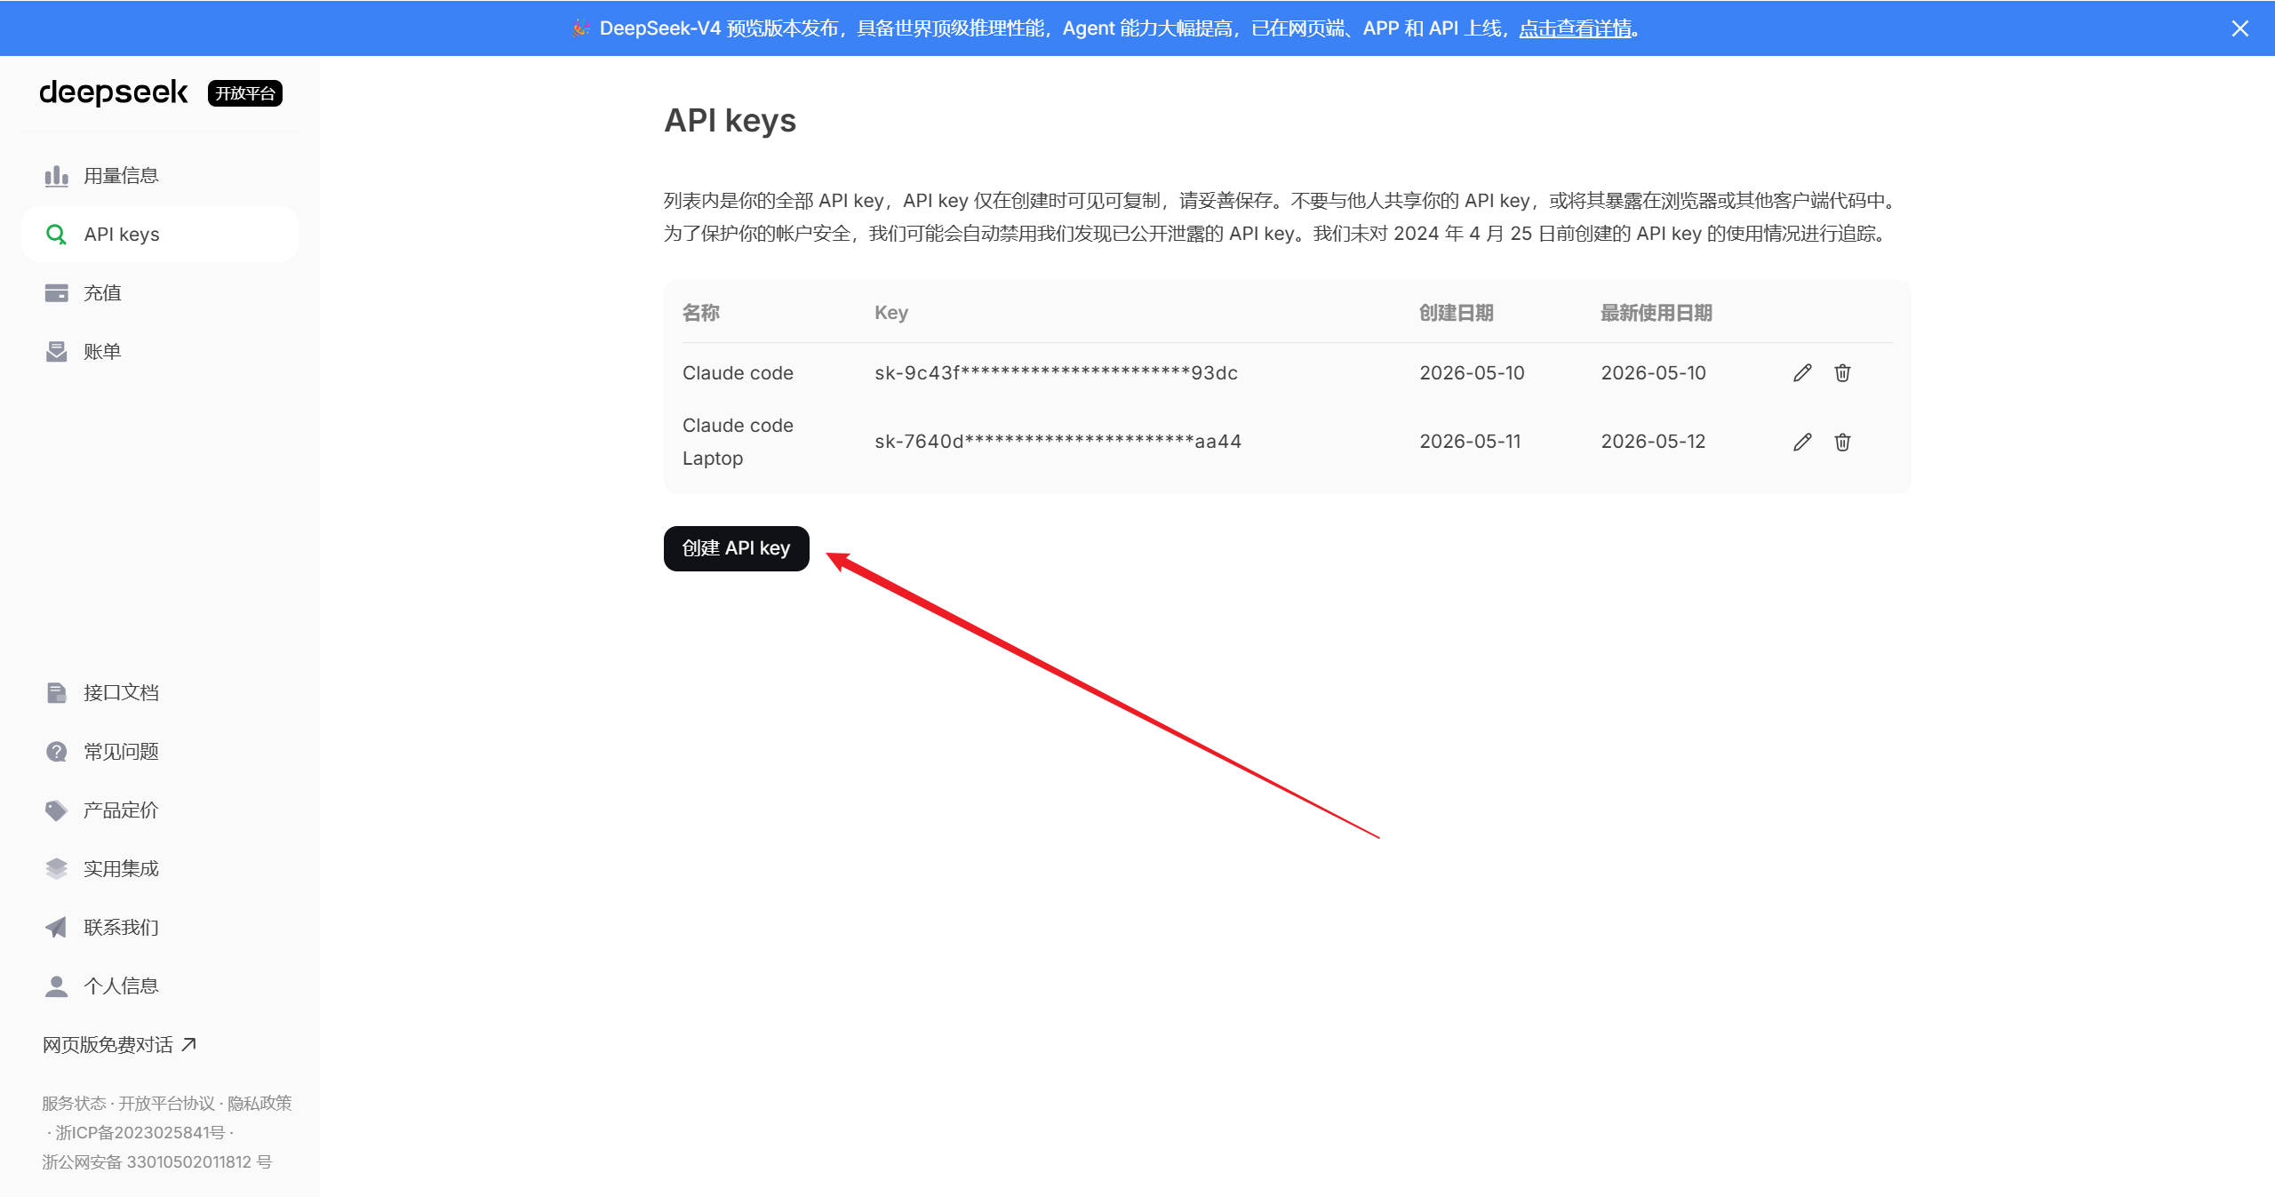Click the name Claude code Laptop
The height and width of the screenshot is (1197, 2275).
pos(738,442)
